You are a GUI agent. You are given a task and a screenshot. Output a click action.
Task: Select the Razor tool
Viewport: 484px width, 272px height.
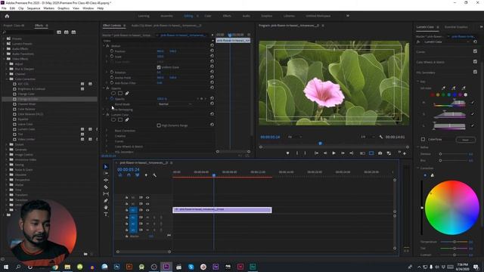pos(106,187)
